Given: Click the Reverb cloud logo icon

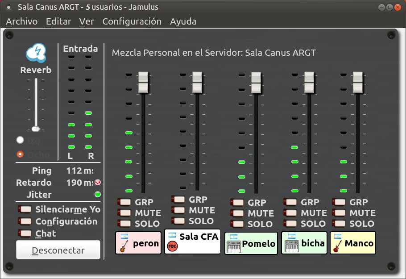Looking at the screenshot, I should pos(36,53).
